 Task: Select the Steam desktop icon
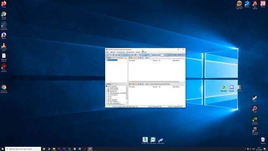click(x=255, y=99)
